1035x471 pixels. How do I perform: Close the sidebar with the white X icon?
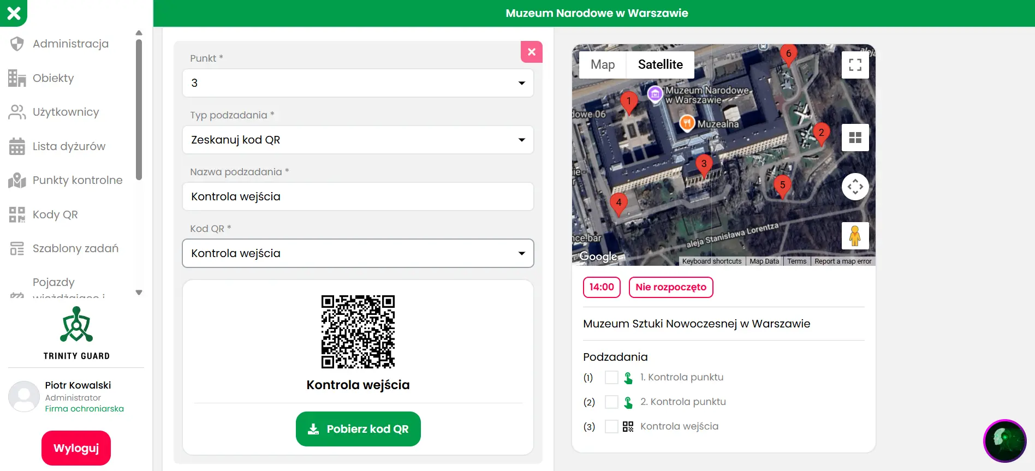click(x=14, y=13)
